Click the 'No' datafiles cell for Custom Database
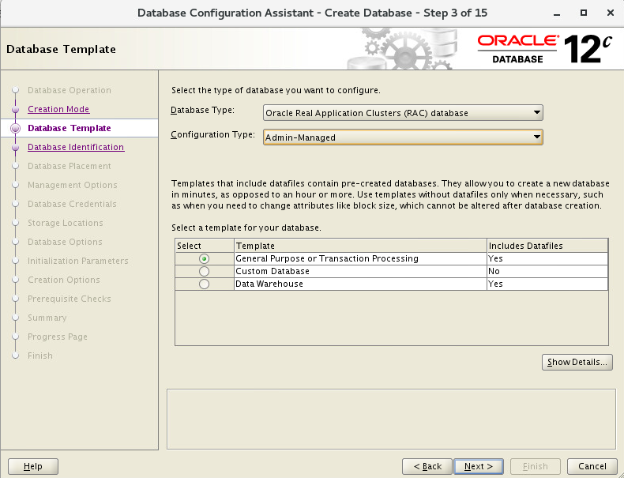 click(547, 272)
